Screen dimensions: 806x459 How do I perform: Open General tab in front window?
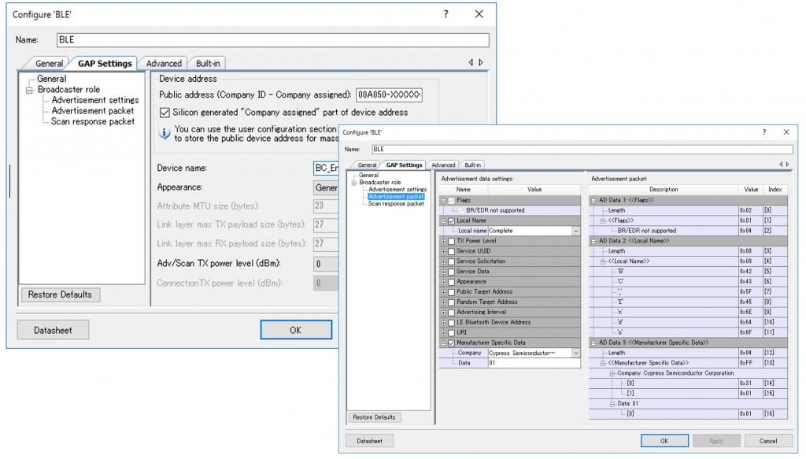[367, 165]
